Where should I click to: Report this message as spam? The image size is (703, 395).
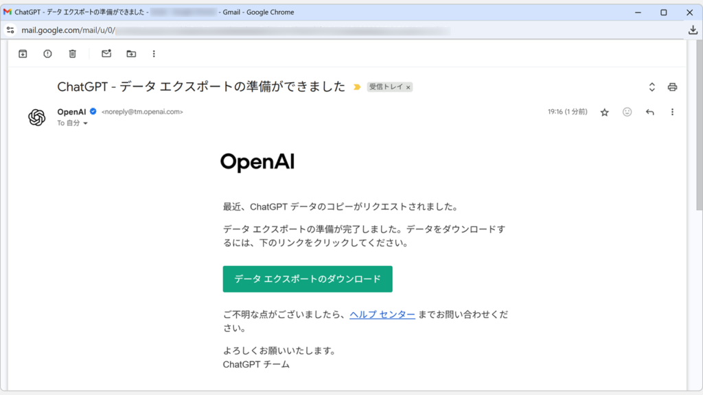point(47,53)
